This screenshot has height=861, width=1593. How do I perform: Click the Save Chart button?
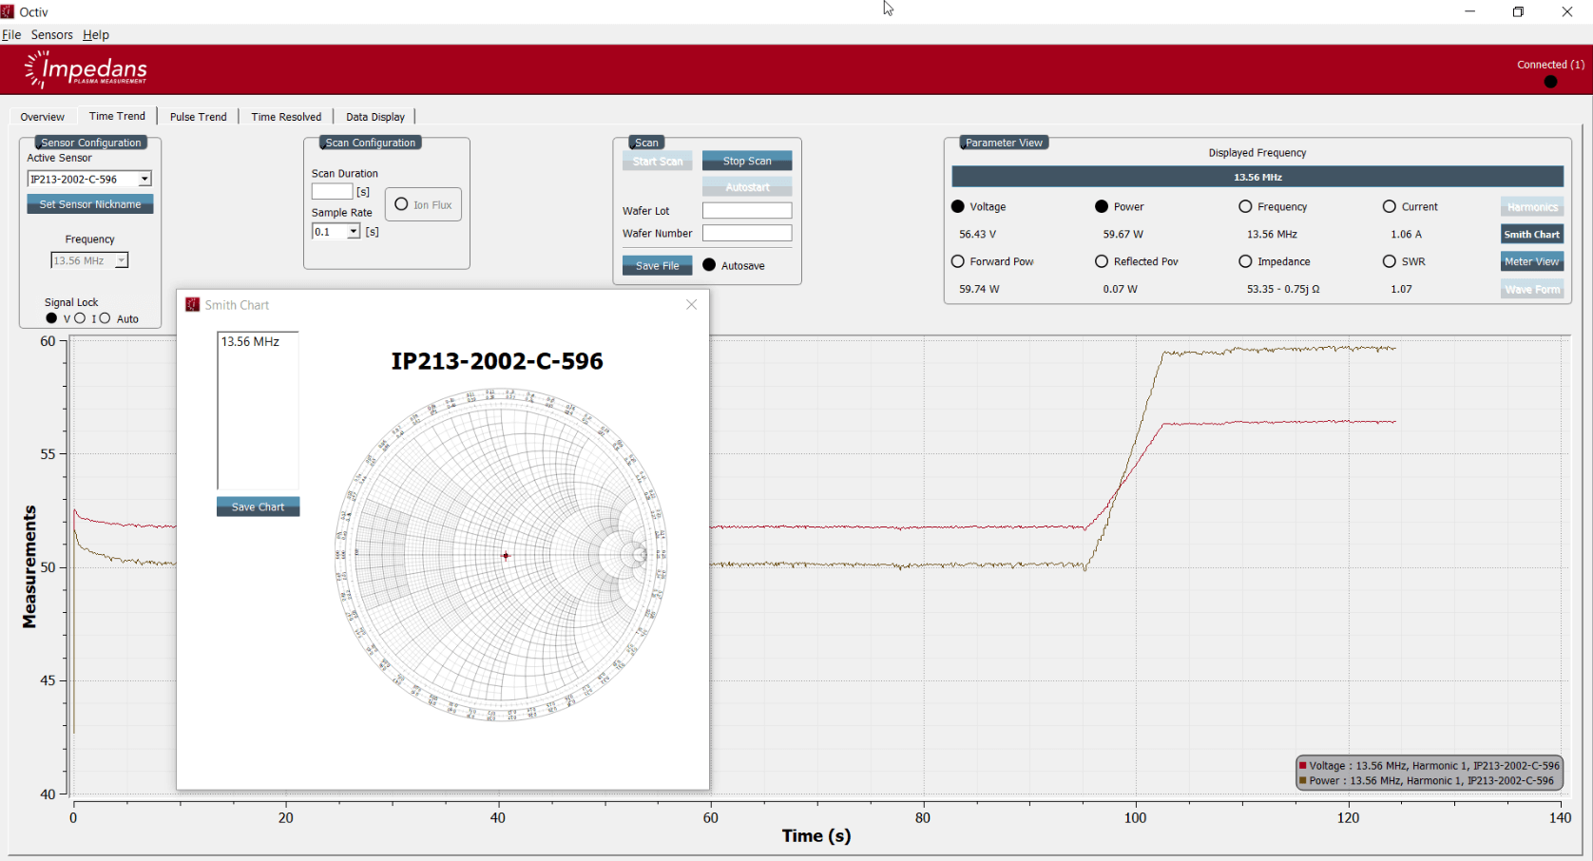(x=258, y=507)
